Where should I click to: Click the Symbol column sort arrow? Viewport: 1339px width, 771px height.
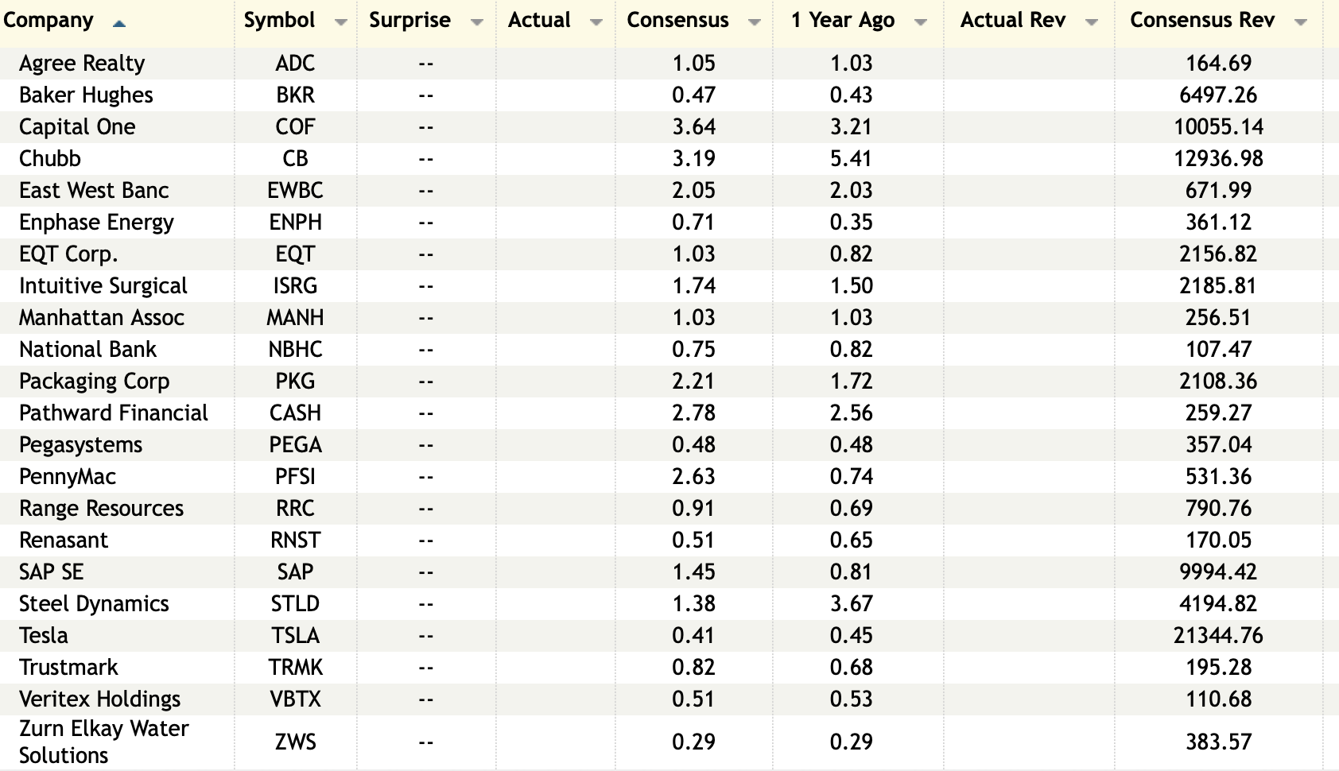[x=341, y=22]
